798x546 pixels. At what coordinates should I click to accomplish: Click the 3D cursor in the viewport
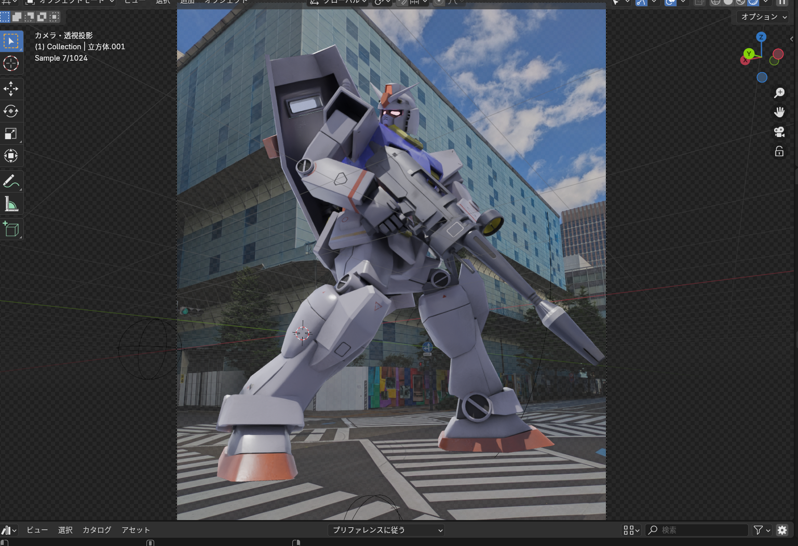[302, 333]
